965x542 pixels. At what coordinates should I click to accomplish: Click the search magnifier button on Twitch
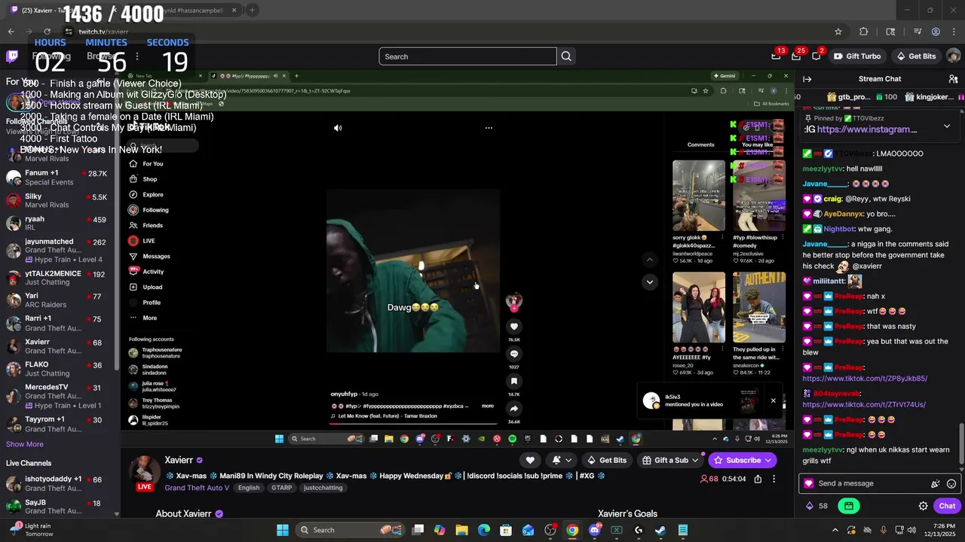pos(566,56)
